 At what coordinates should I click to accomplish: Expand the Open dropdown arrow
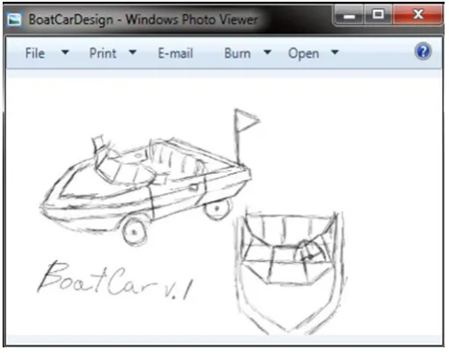pos(335,53)
